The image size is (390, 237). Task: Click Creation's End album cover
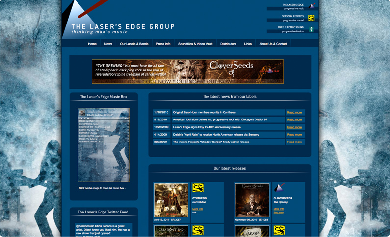pos(171,231)
